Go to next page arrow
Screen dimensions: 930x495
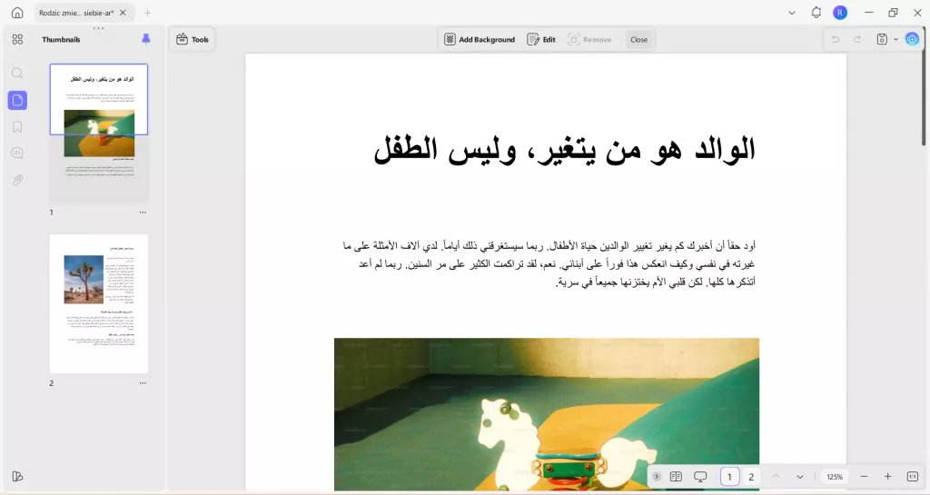click(799, 477)
